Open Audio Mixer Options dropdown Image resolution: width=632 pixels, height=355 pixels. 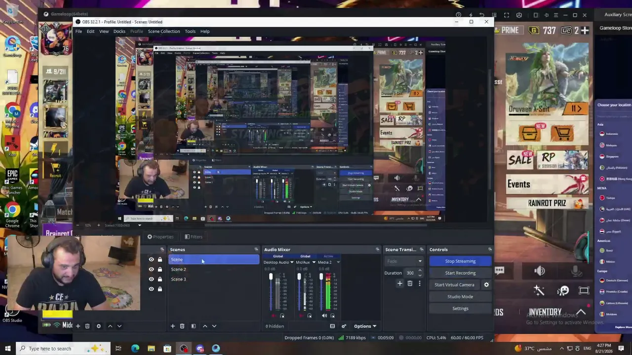(365, 326)
